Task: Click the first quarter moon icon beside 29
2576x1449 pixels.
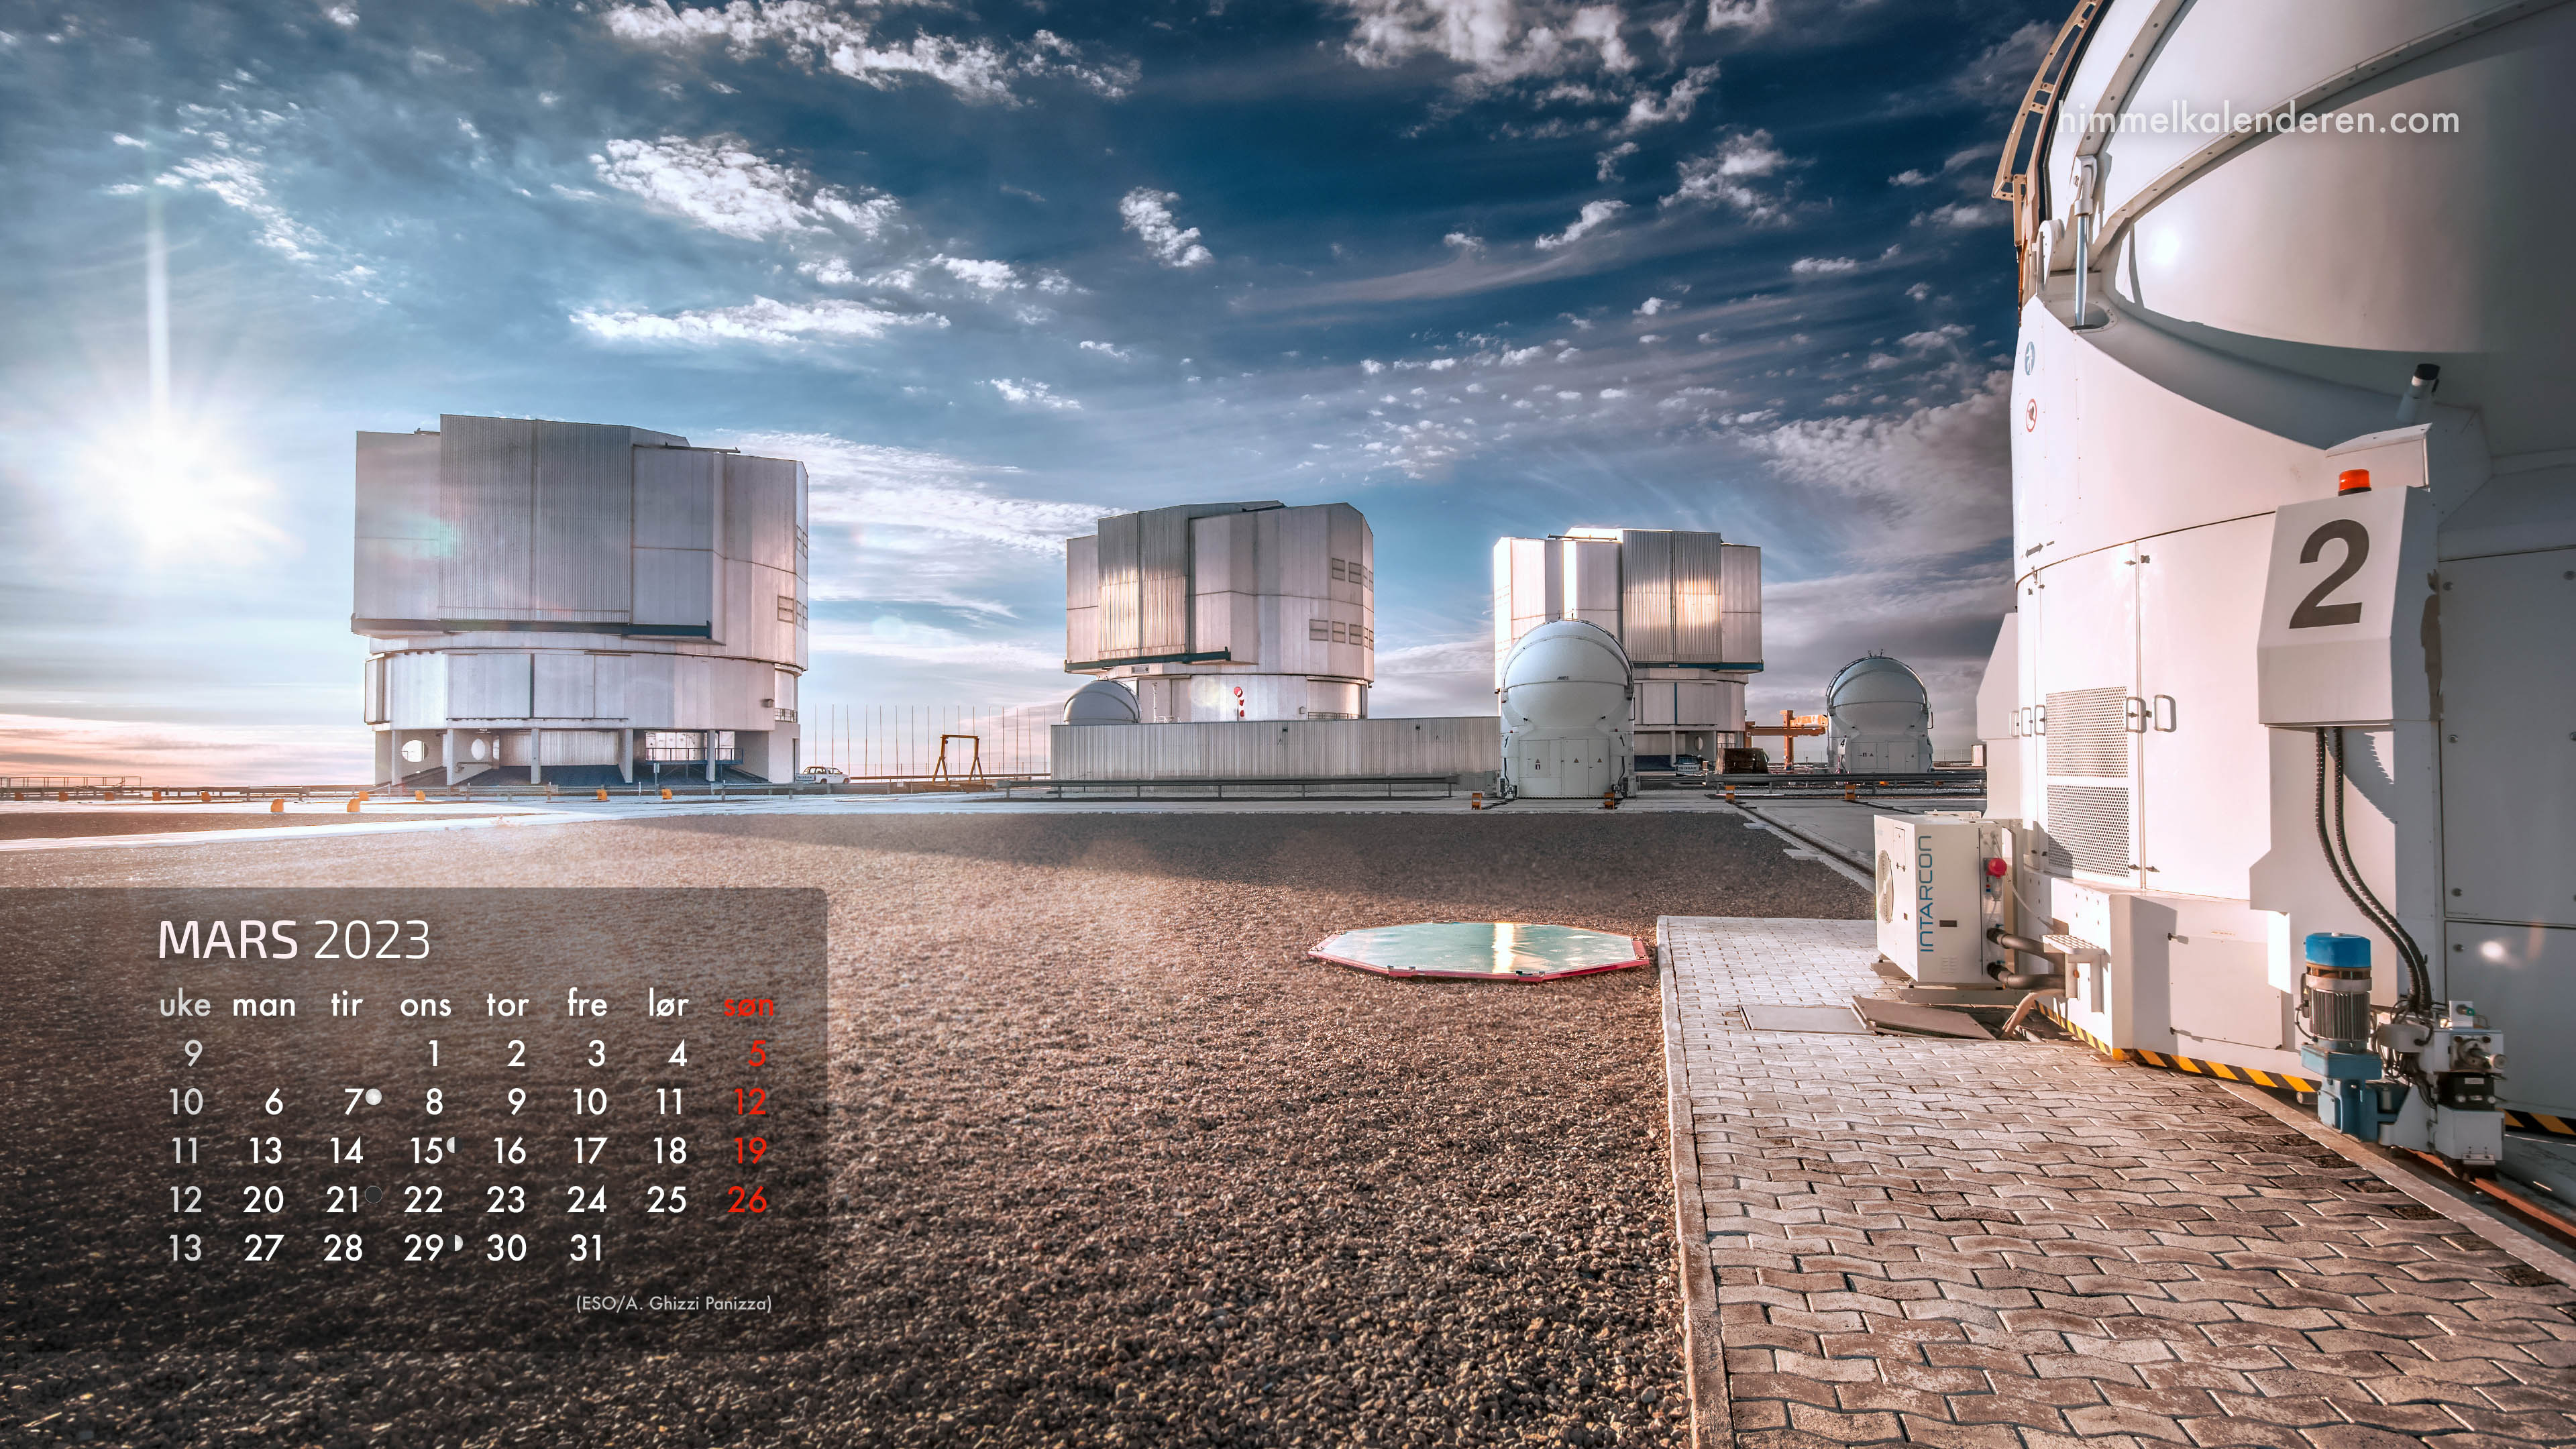Action: [459, 1243]
